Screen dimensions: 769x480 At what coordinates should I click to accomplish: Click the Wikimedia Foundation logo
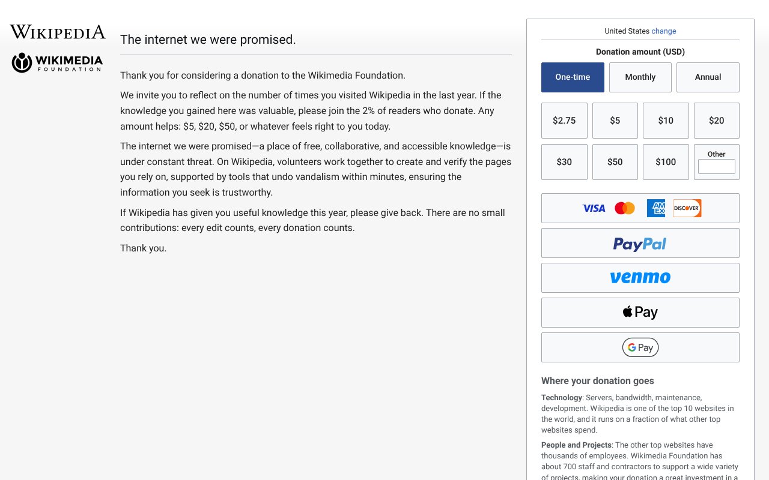[58, 62]
